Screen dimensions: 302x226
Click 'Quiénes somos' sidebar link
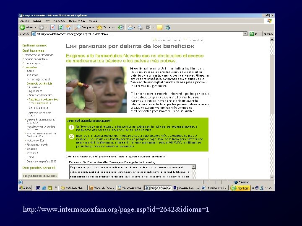(34, 46)
